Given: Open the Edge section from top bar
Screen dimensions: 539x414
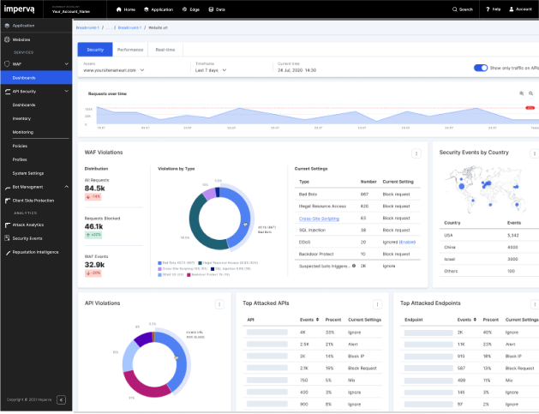Looking at the screenshot, I should pyautogui.click(x=183, y=9).
